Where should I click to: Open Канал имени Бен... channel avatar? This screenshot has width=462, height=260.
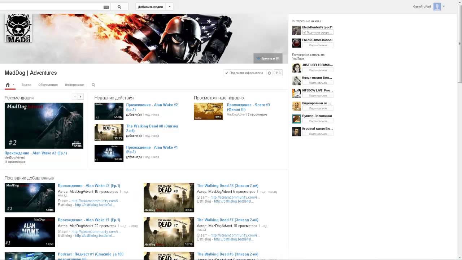(297, 81)
